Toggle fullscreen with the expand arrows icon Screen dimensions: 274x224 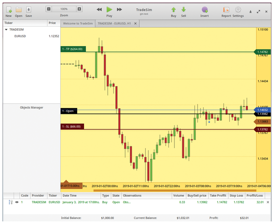coord(258,11)
